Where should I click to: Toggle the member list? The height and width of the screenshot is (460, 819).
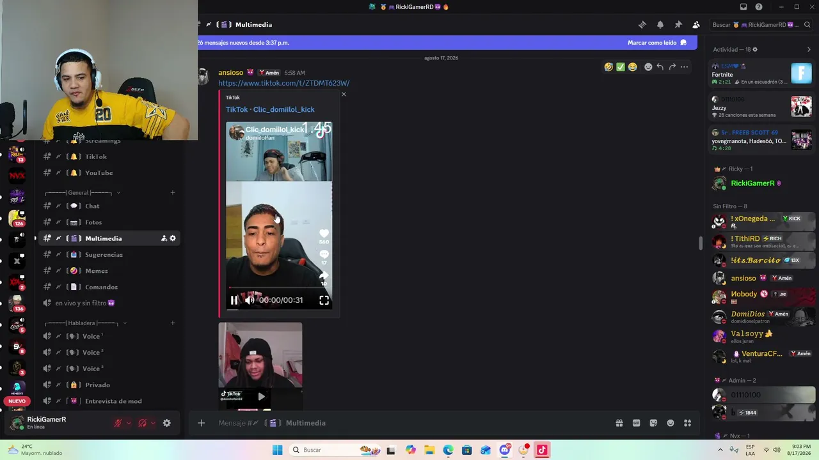tap(696, 25)
